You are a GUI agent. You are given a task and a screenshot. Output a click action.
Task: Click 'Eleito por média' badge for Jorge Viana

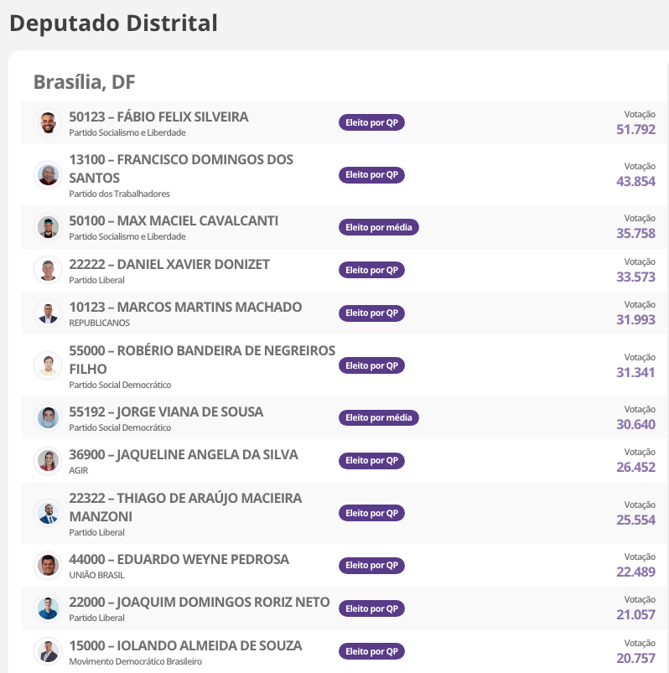[378, 417]
